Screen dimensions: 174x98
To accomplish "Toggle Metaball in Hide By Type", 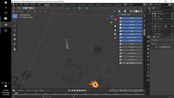I will click(131, 28).
